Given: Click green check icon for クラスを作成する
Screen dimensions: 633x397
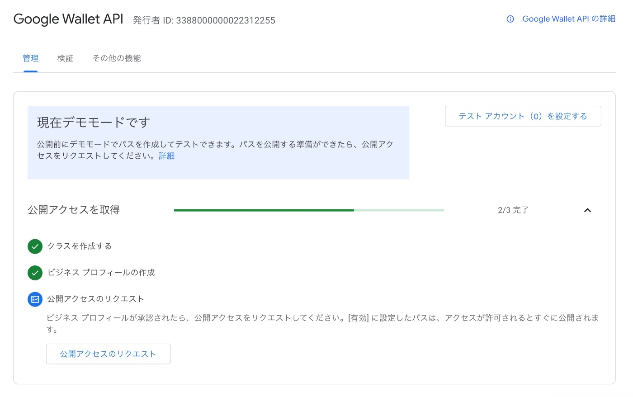Looking at the screenshot, I should point(35,246).
